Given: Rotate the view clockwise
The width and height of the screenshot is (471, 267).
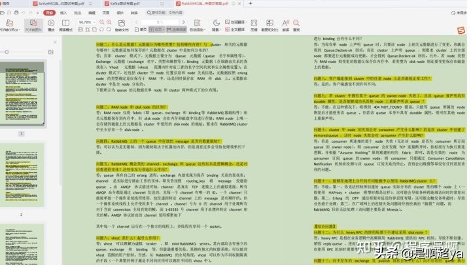Looking at the screenshot, I should 109,29.
